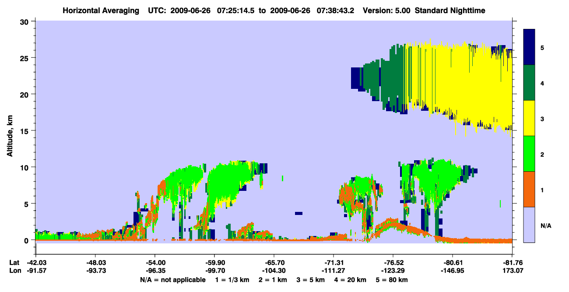Click the 'Lon' row label

click(14, 271)
